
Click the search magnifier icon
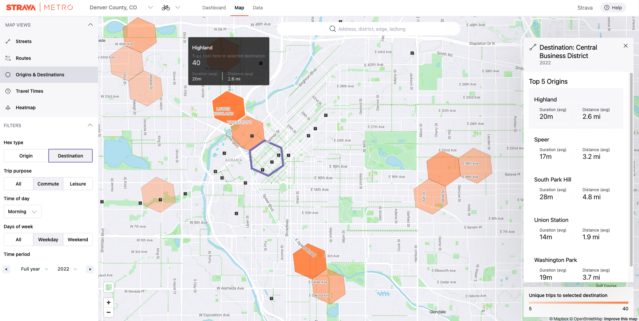[333, 29]
